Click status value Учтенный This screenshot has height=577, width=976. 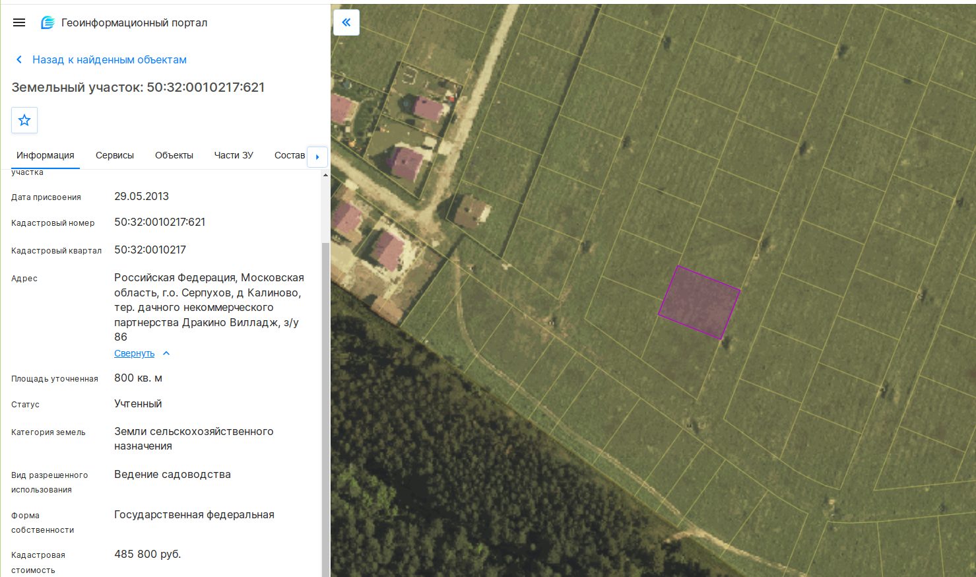click(x=138, y=403)
